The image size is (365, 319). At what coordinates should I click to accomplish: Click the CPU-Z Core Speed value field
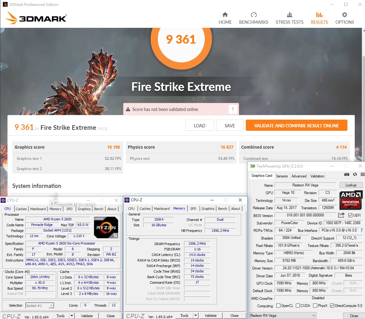click(x=40, y=277)
